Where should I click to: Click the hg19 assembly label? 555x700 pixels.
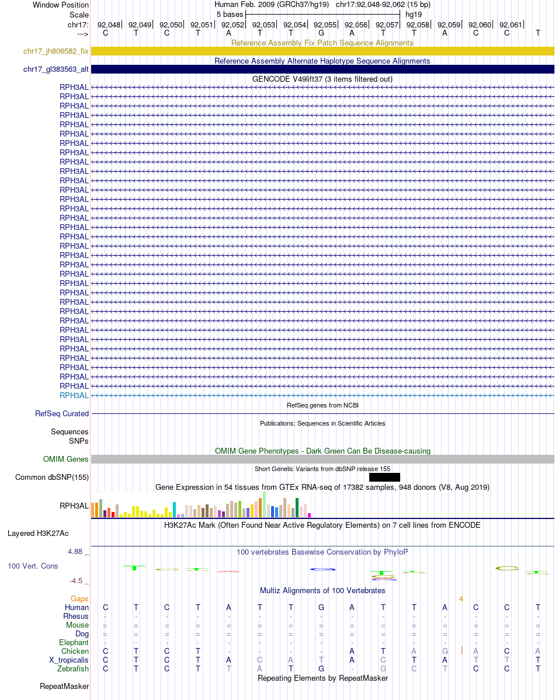pos(414,14)
